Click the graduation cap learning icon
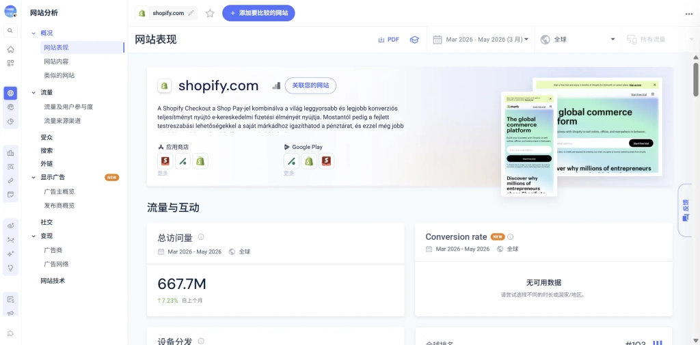This screenshot has height=345, width=700. (415, 39)
